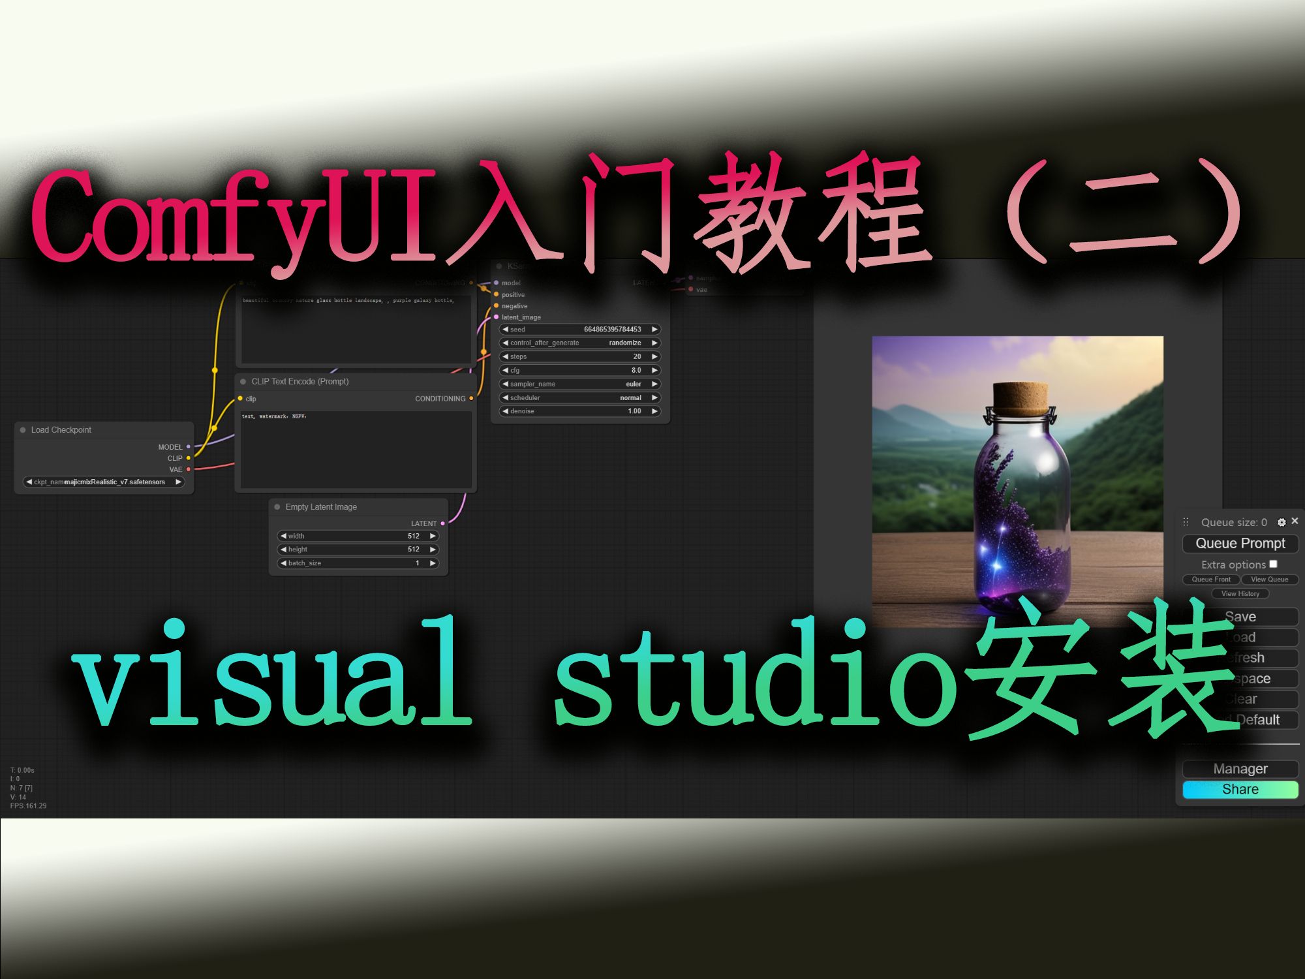The image size is (1305, 979).
Task: Collapse the Empty Latent Image node dot
Action: click(x=277, y=507)
